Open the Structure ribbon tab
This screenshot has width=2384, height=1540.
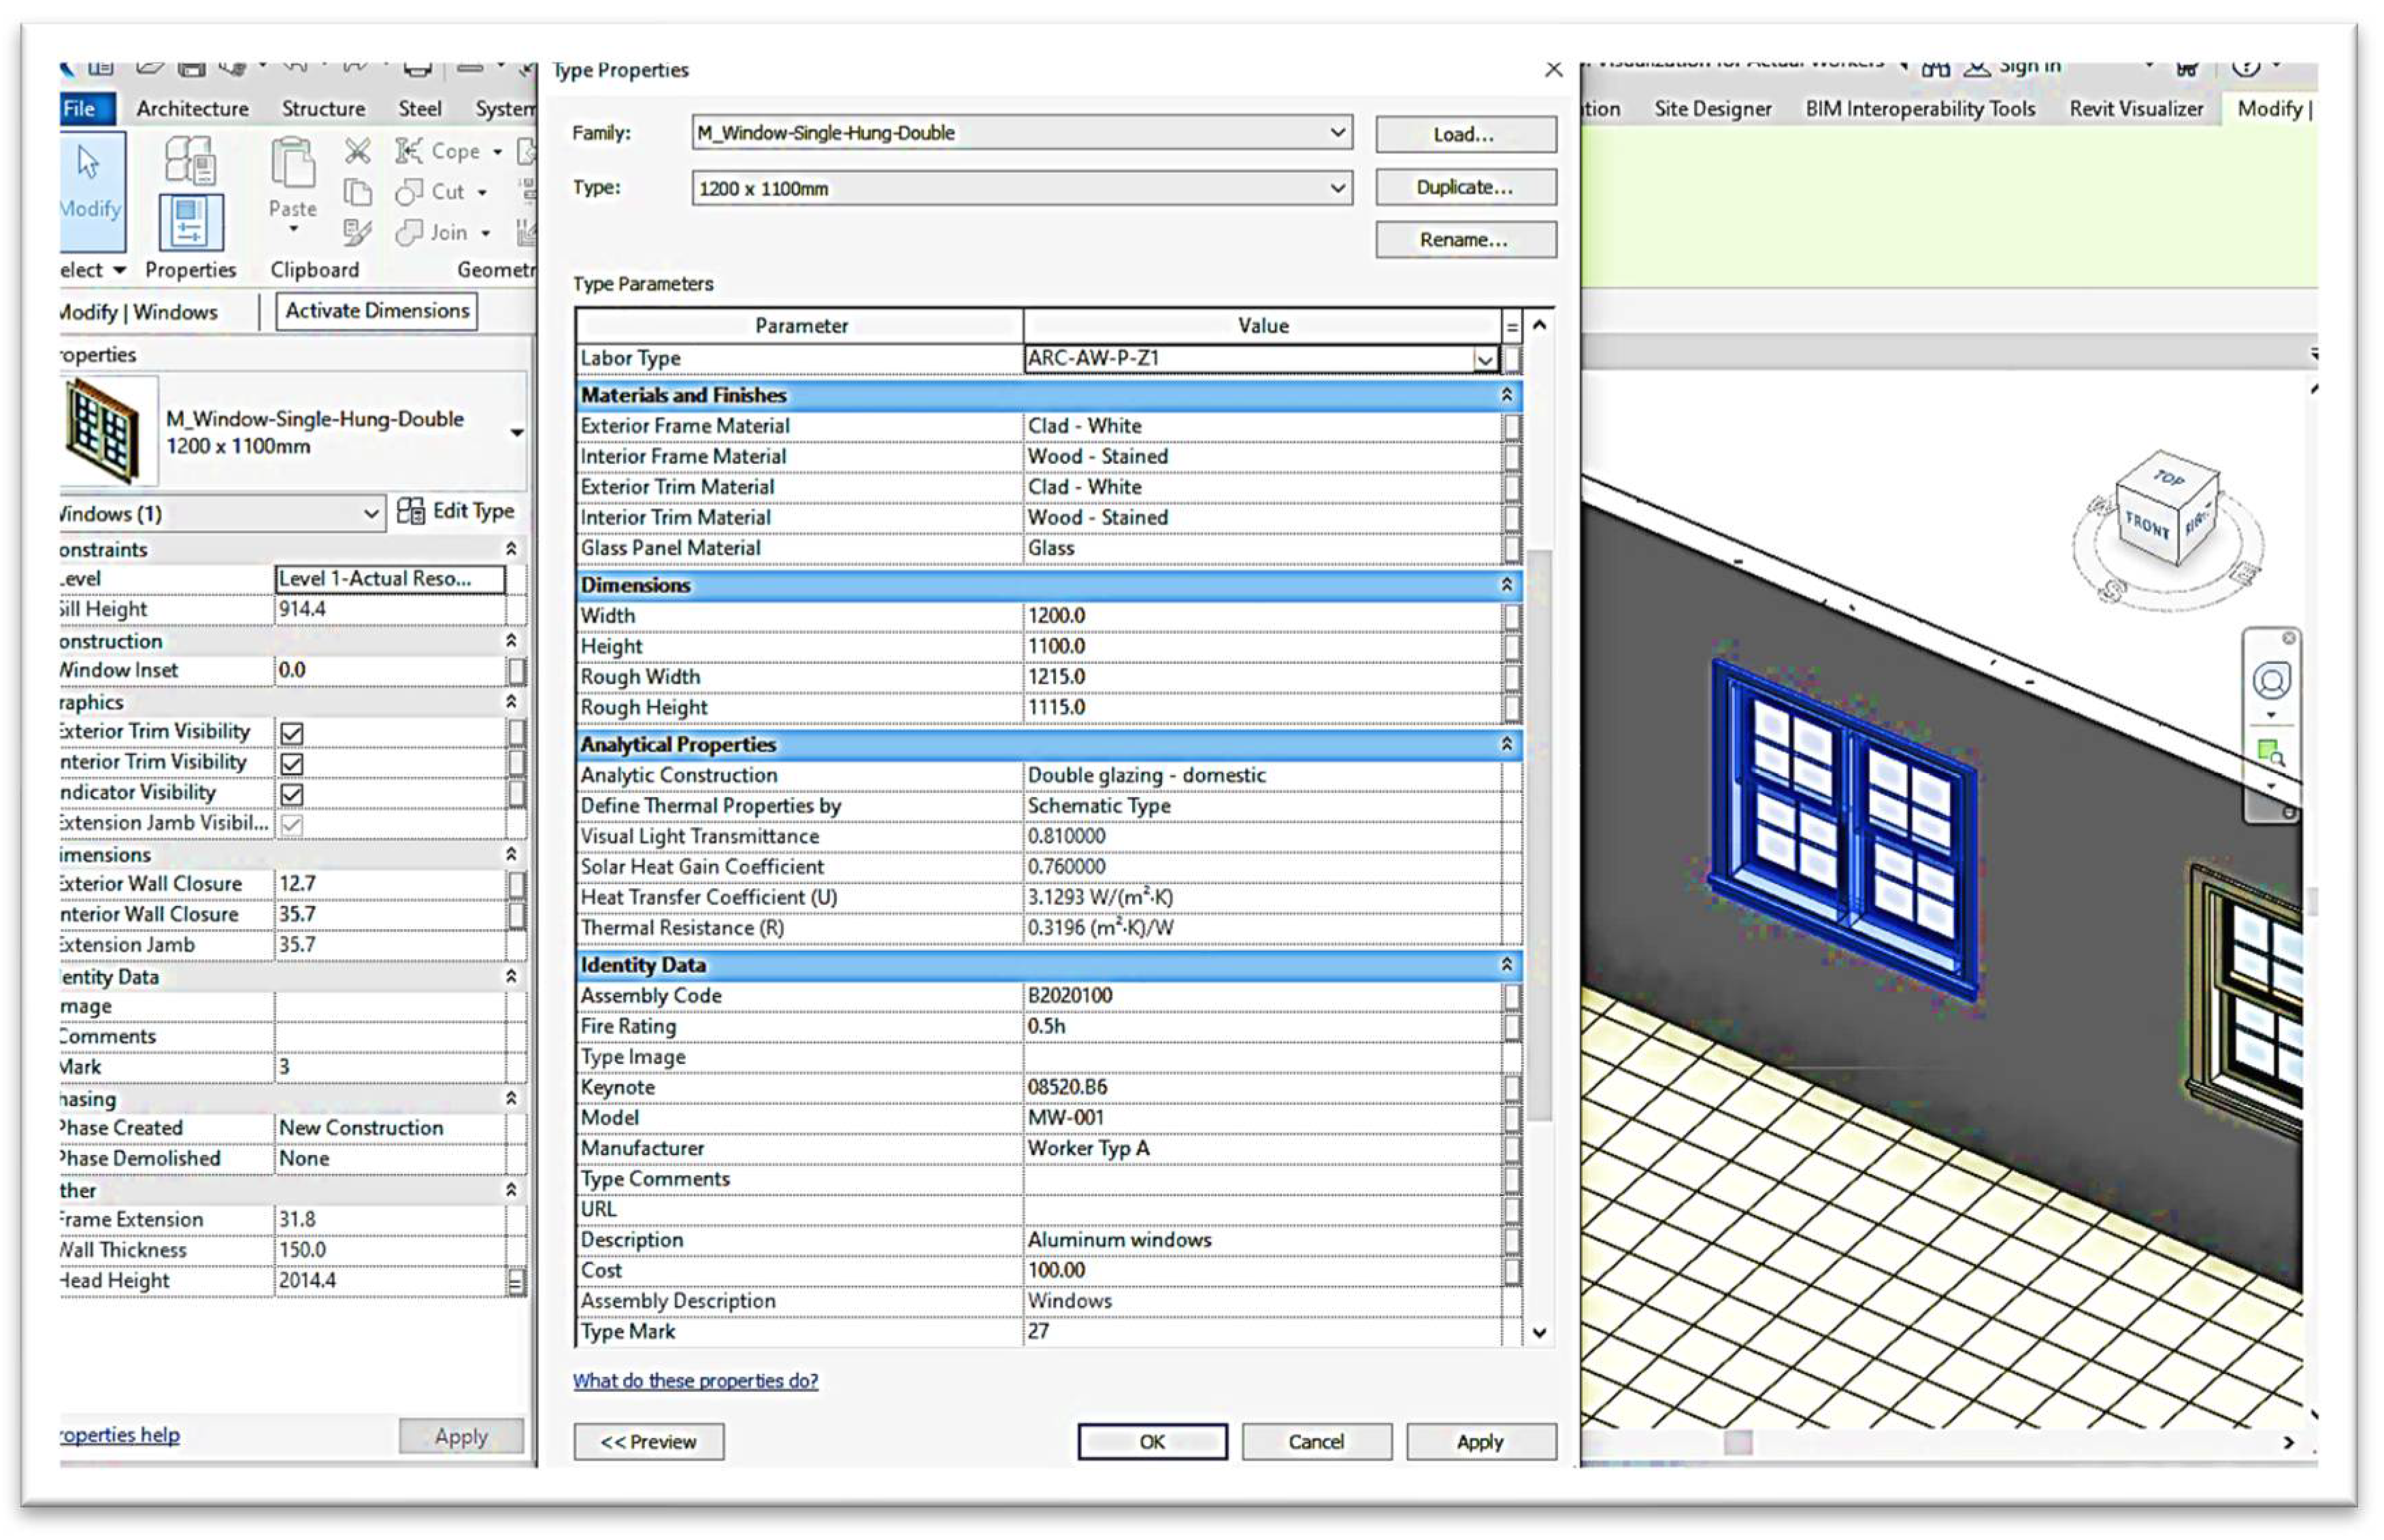tap(322, 108)
